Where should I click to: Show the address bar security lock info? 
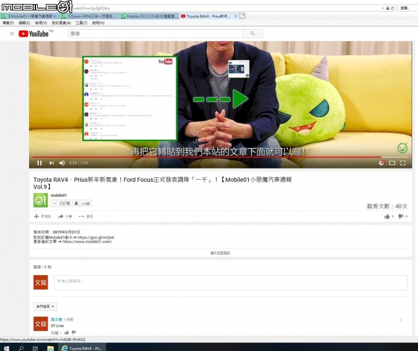tap(388, 8)
